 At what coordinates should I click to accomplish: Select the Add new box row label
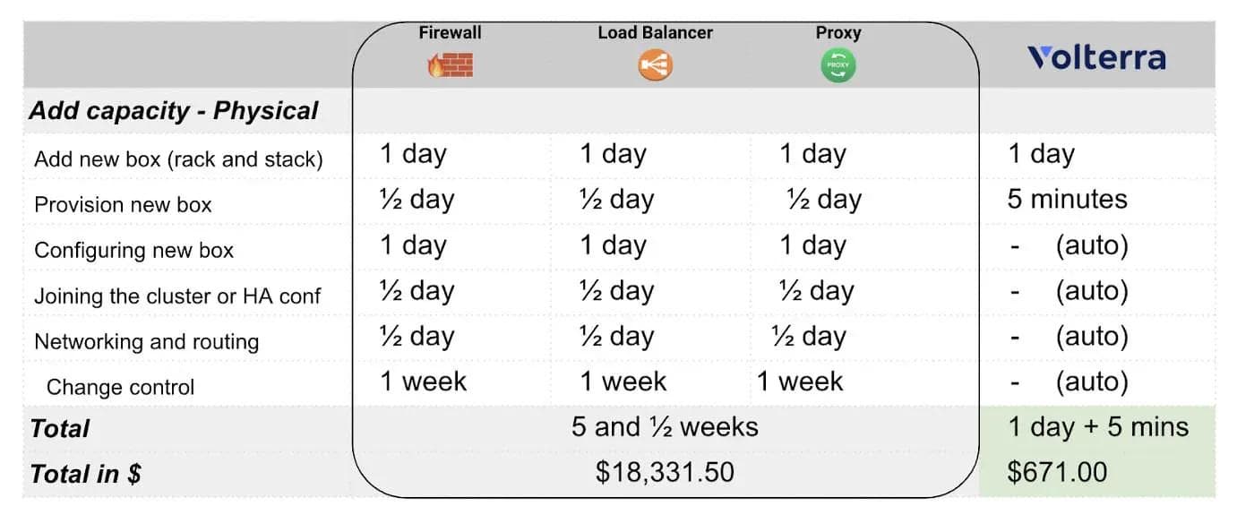point(178,159)
